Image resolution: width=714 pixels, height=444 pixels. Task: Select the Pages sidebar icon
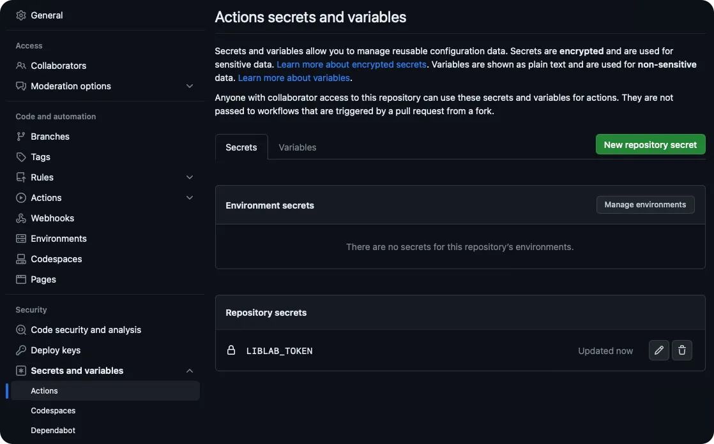click(x=21, y=279)
